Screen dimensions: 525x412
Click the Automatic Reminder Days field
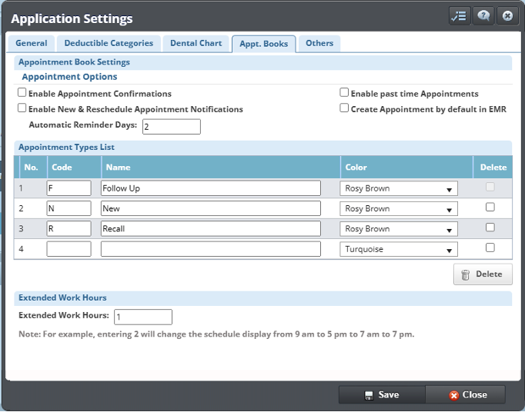click(171, 127)
